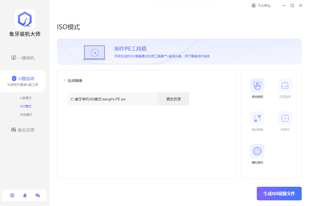
Task: Open the globe icon in bottom sidebar
Action: pyautogui.click(x=12, y=196)
